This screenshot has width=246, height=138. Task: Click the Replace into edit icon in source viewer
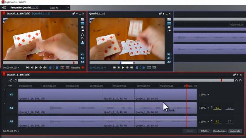pyautogui.click(x=154, y=67)
